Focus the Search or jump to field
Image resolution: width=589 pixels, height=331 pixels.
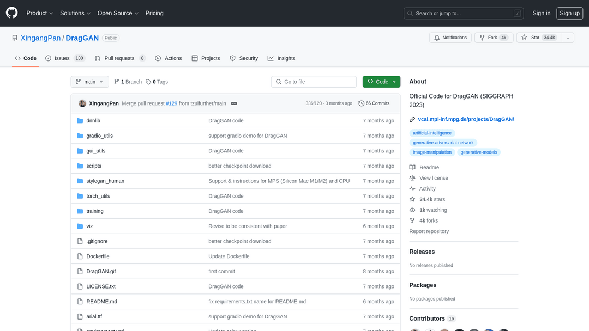click(464, 13)
